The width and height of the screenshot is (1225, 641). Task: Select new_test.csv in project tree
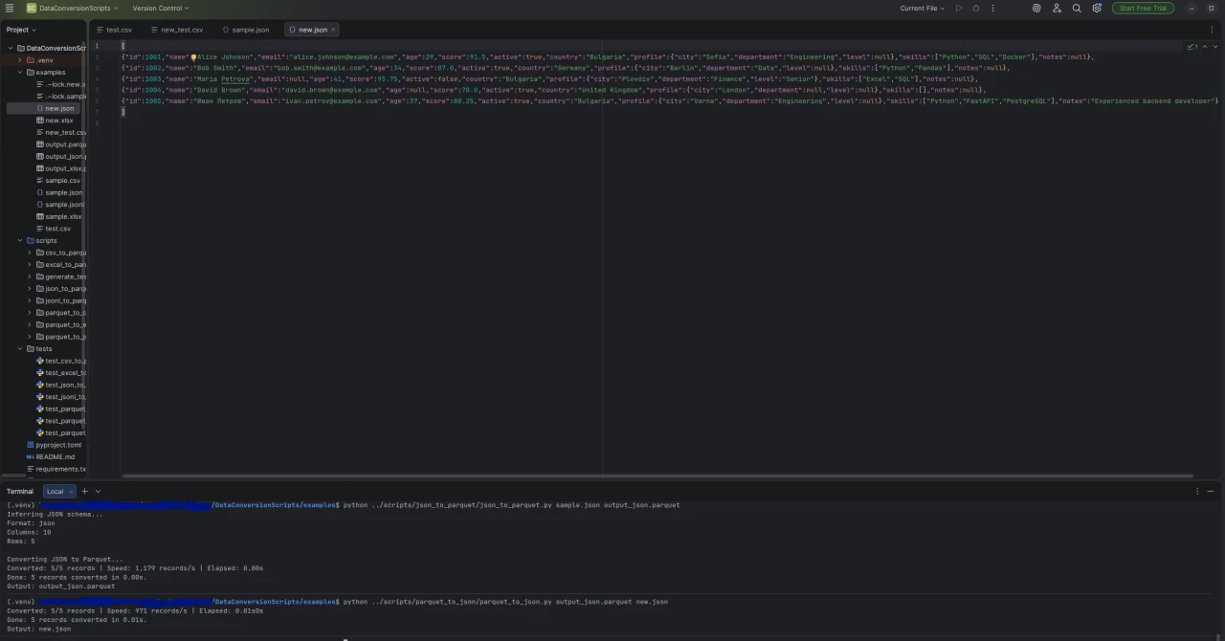(x=61, y=132)
